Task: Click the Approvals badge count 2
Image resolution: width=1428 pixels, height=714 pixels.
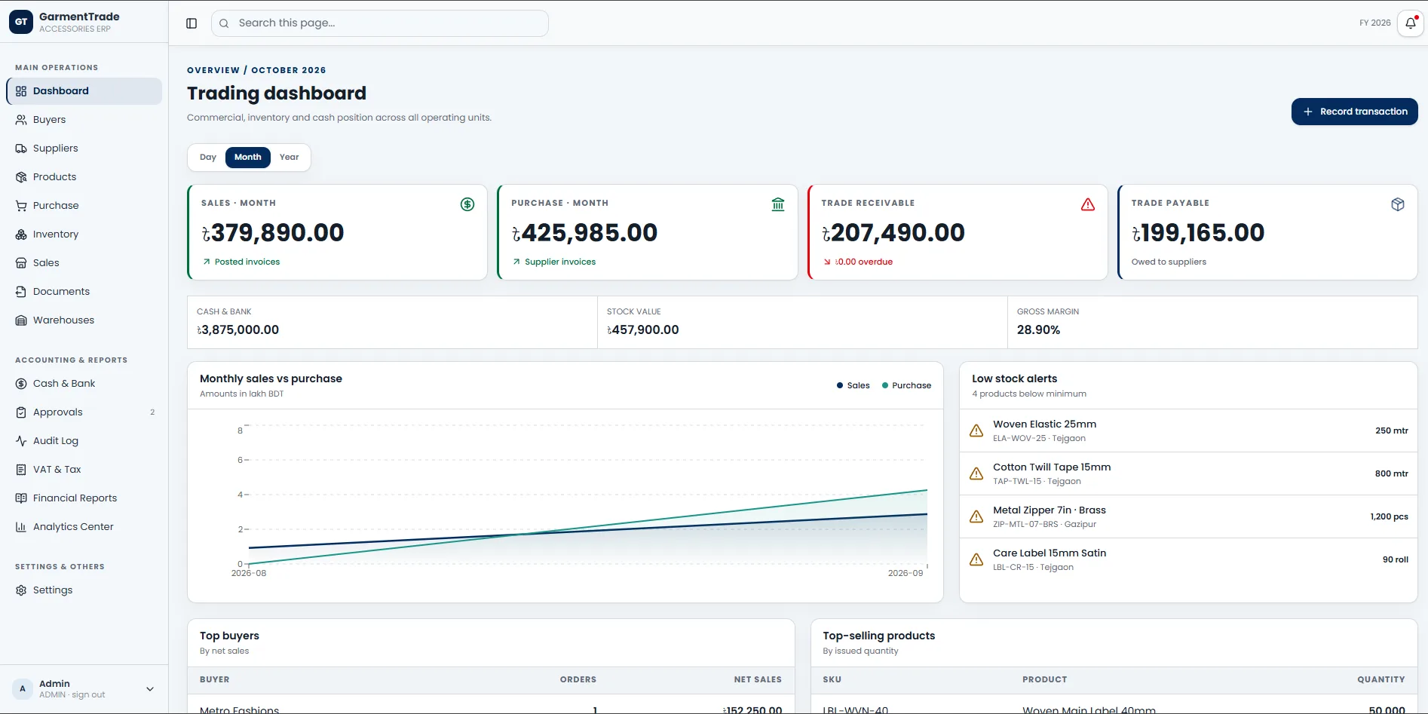Action: (x=152, y=412)
